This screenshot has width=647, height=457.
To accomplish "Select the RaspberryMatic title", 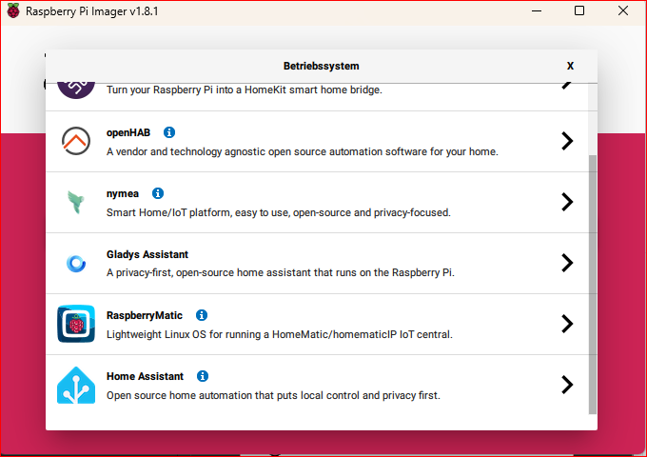I will pos(145,315).
